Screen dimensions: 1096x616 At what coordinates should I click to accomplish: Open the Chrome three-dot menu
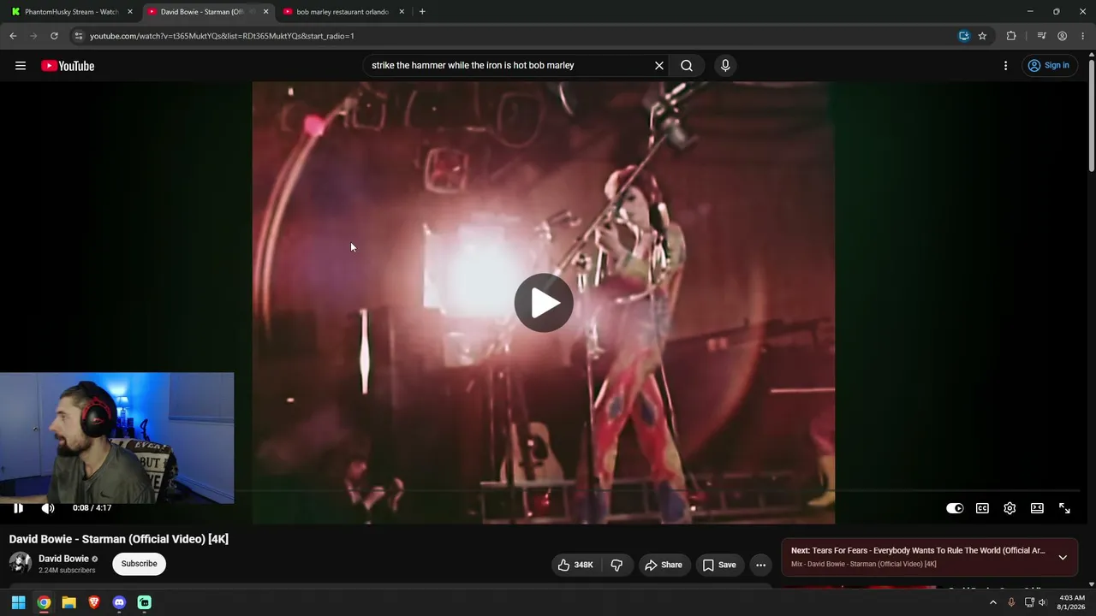click(1083, 36)
